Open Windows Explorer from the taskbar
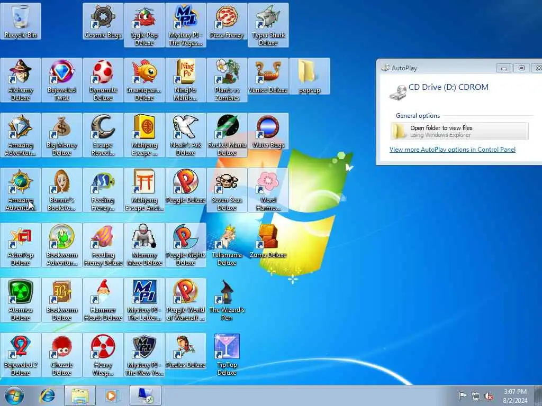 pos(80,395)
